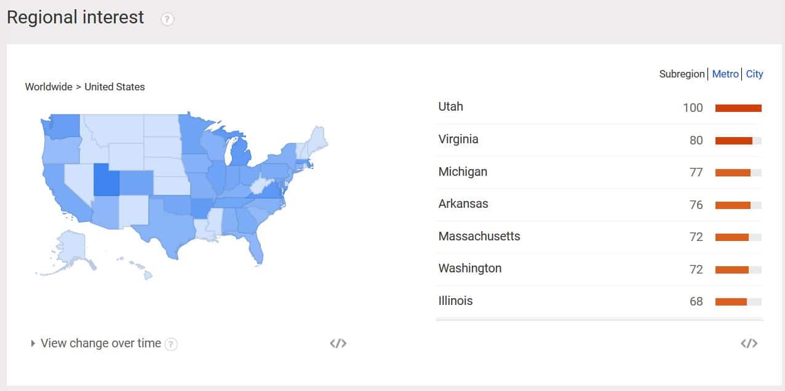
Task: Click the Worldwide breadcrumb link
Action: [49, 87]
